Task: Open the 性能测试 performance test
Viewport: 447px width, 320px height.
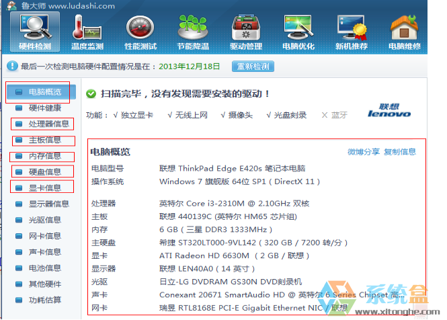Action: (x=140, y=32)
